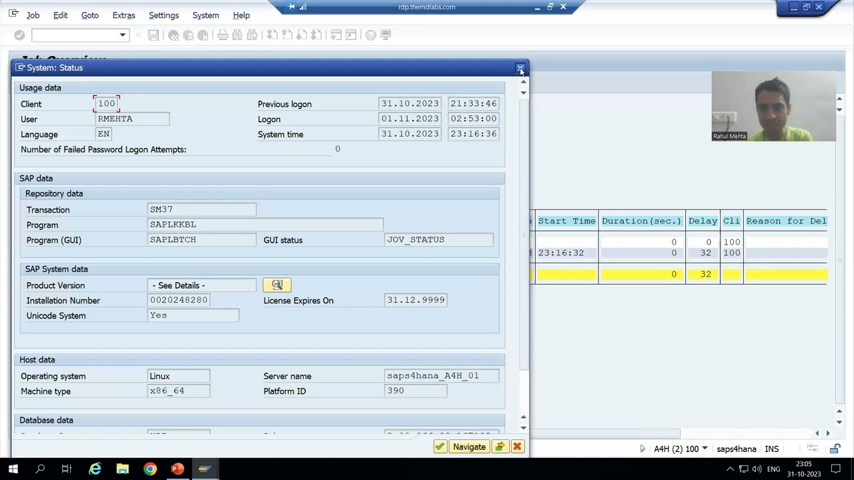Viewport: 854px width, 480px height.
Task: Click the command input field
Action: click(75, 35)
